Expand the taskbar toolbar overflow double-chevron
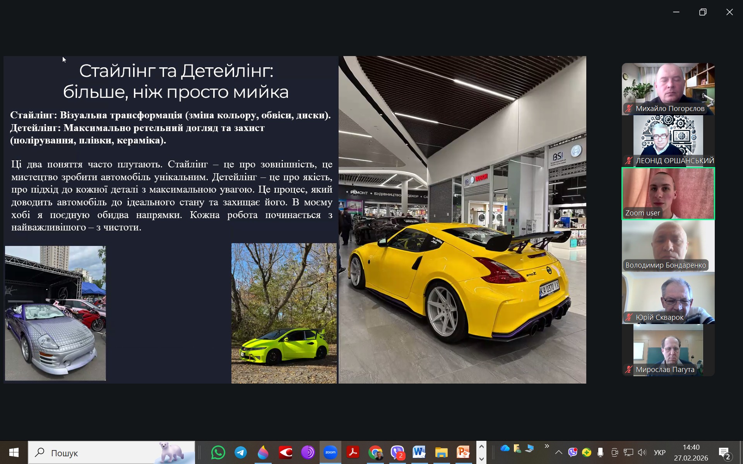This screenshot has width=743, height=464. pos(546,446)
